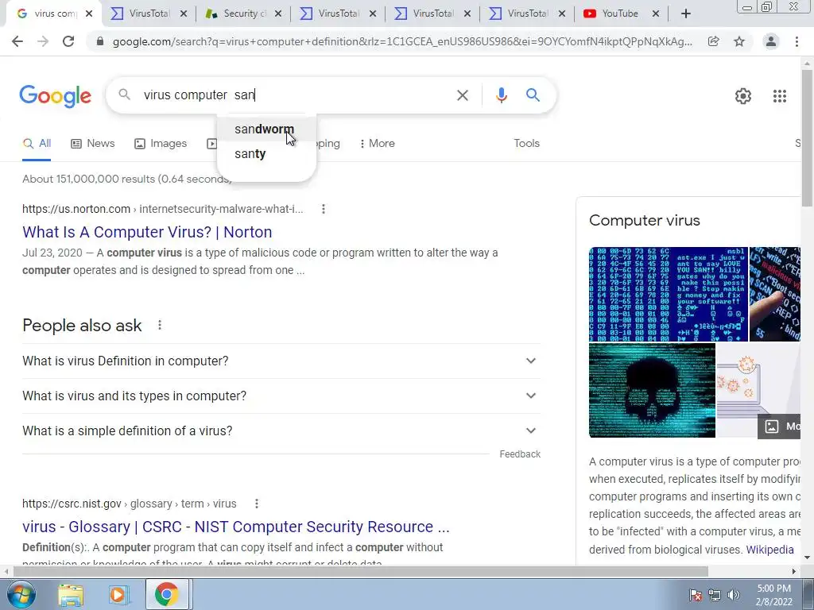This screenshot has width=814, height=610.
Task: Open the blue hex dump virus image
Action: tap(668, 294)
